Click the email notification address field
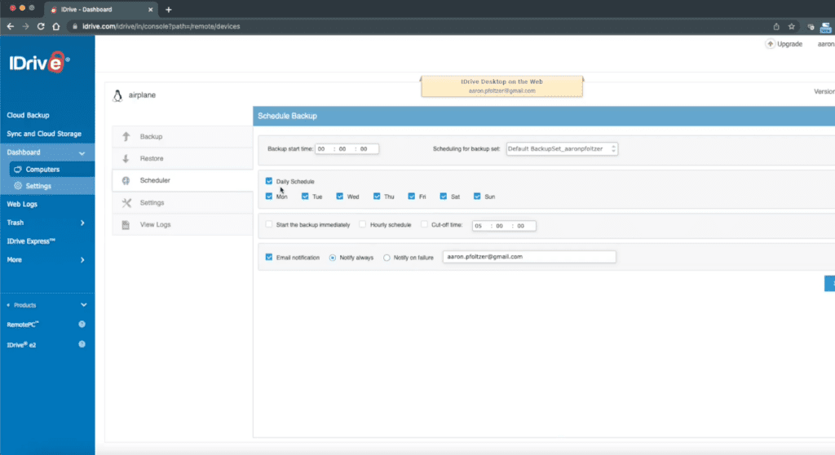This screenshot has height=455, width=835. coord(529,257)
